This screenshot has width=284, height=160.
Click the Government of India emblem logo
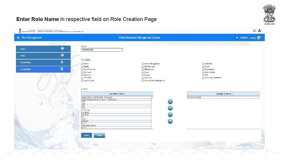[20, 31]
